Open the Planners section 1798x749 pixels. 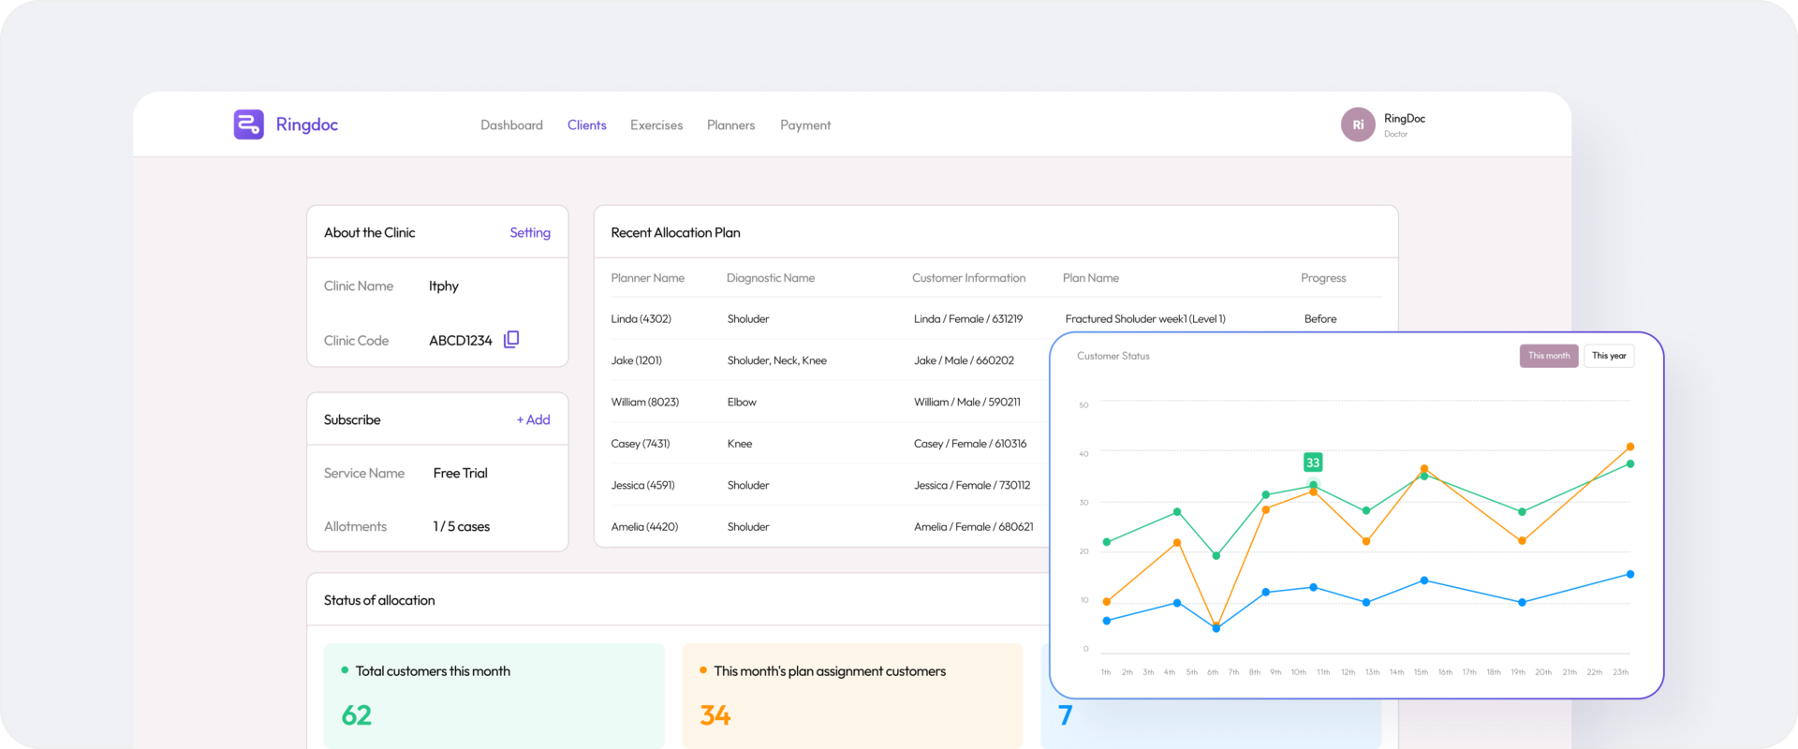point(730,125)
